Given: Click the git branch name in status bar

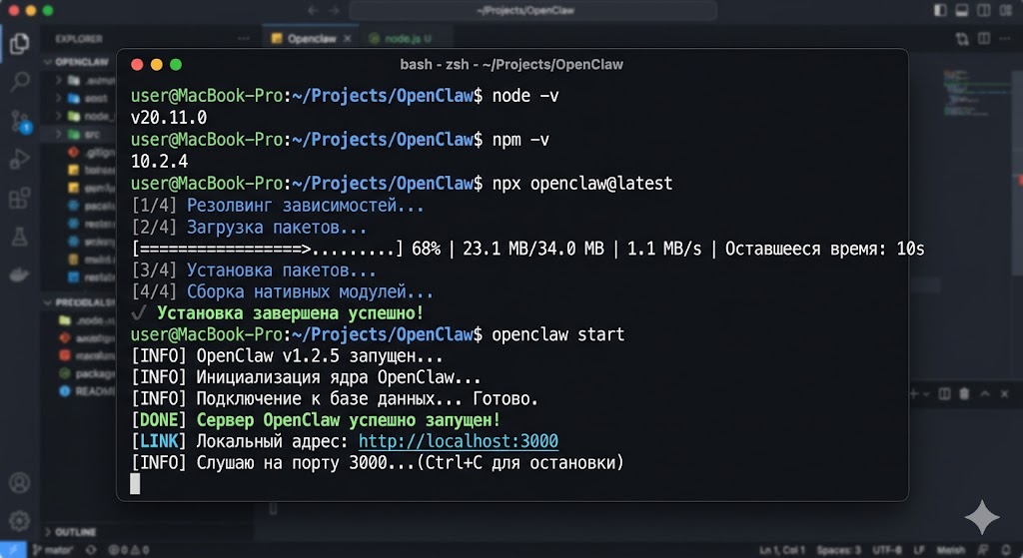Looking at the screenshot, I should click(53, 550).
